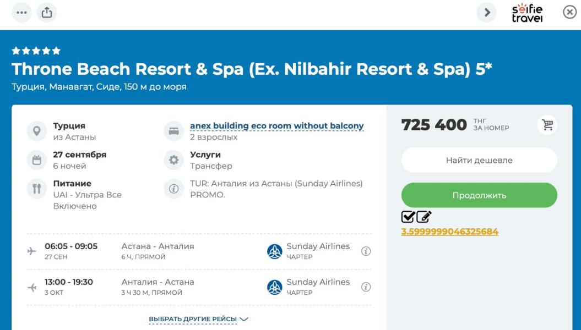Select the 06:05 - 09:05 departure flight row
This screenshot has width=581, height=330.
(x=198, y=251)
